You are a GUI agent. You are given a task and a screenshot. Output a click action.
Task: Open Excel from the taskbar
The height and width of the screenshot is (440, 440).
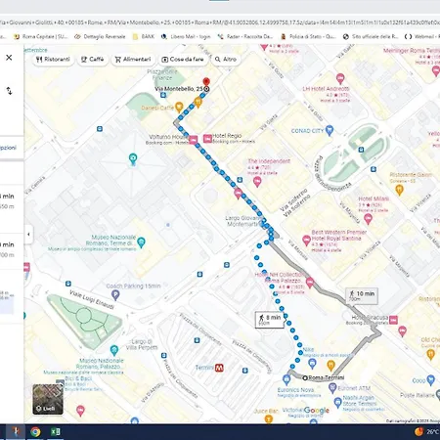56,432
